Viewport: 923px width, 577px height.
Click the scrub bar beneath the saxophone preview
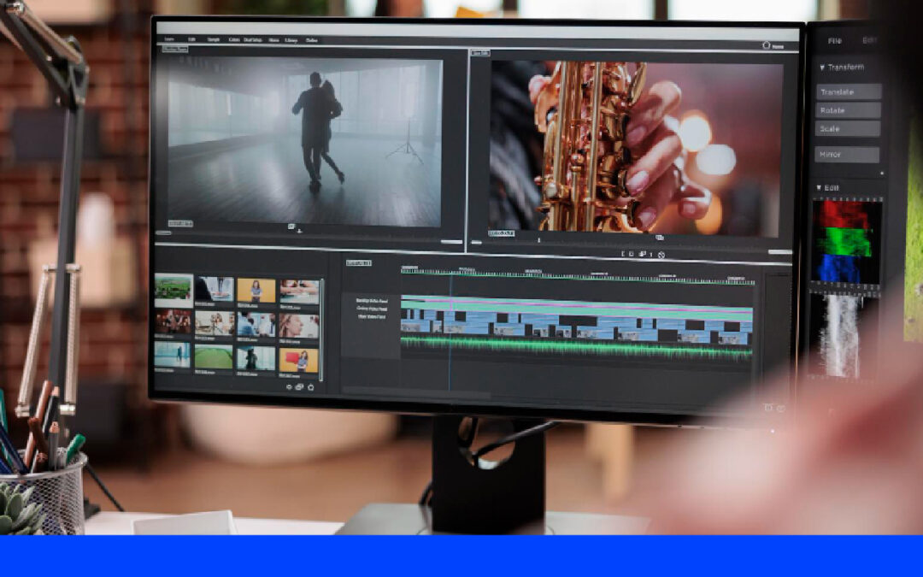click(631, 247)
